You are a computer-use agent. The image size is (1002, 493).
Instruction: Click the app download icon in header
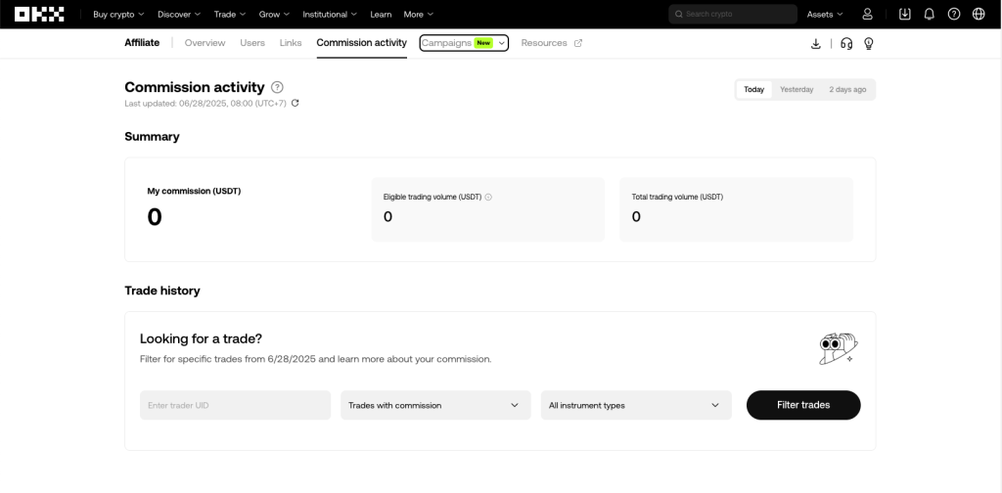(904, 14)
